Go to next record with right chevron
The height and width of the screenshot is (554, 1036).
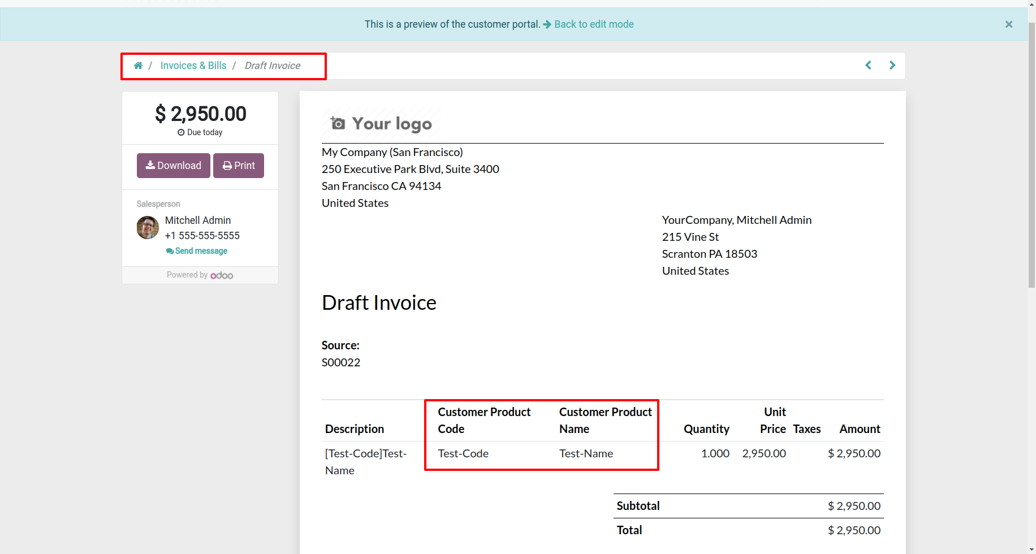coord(892,66)
